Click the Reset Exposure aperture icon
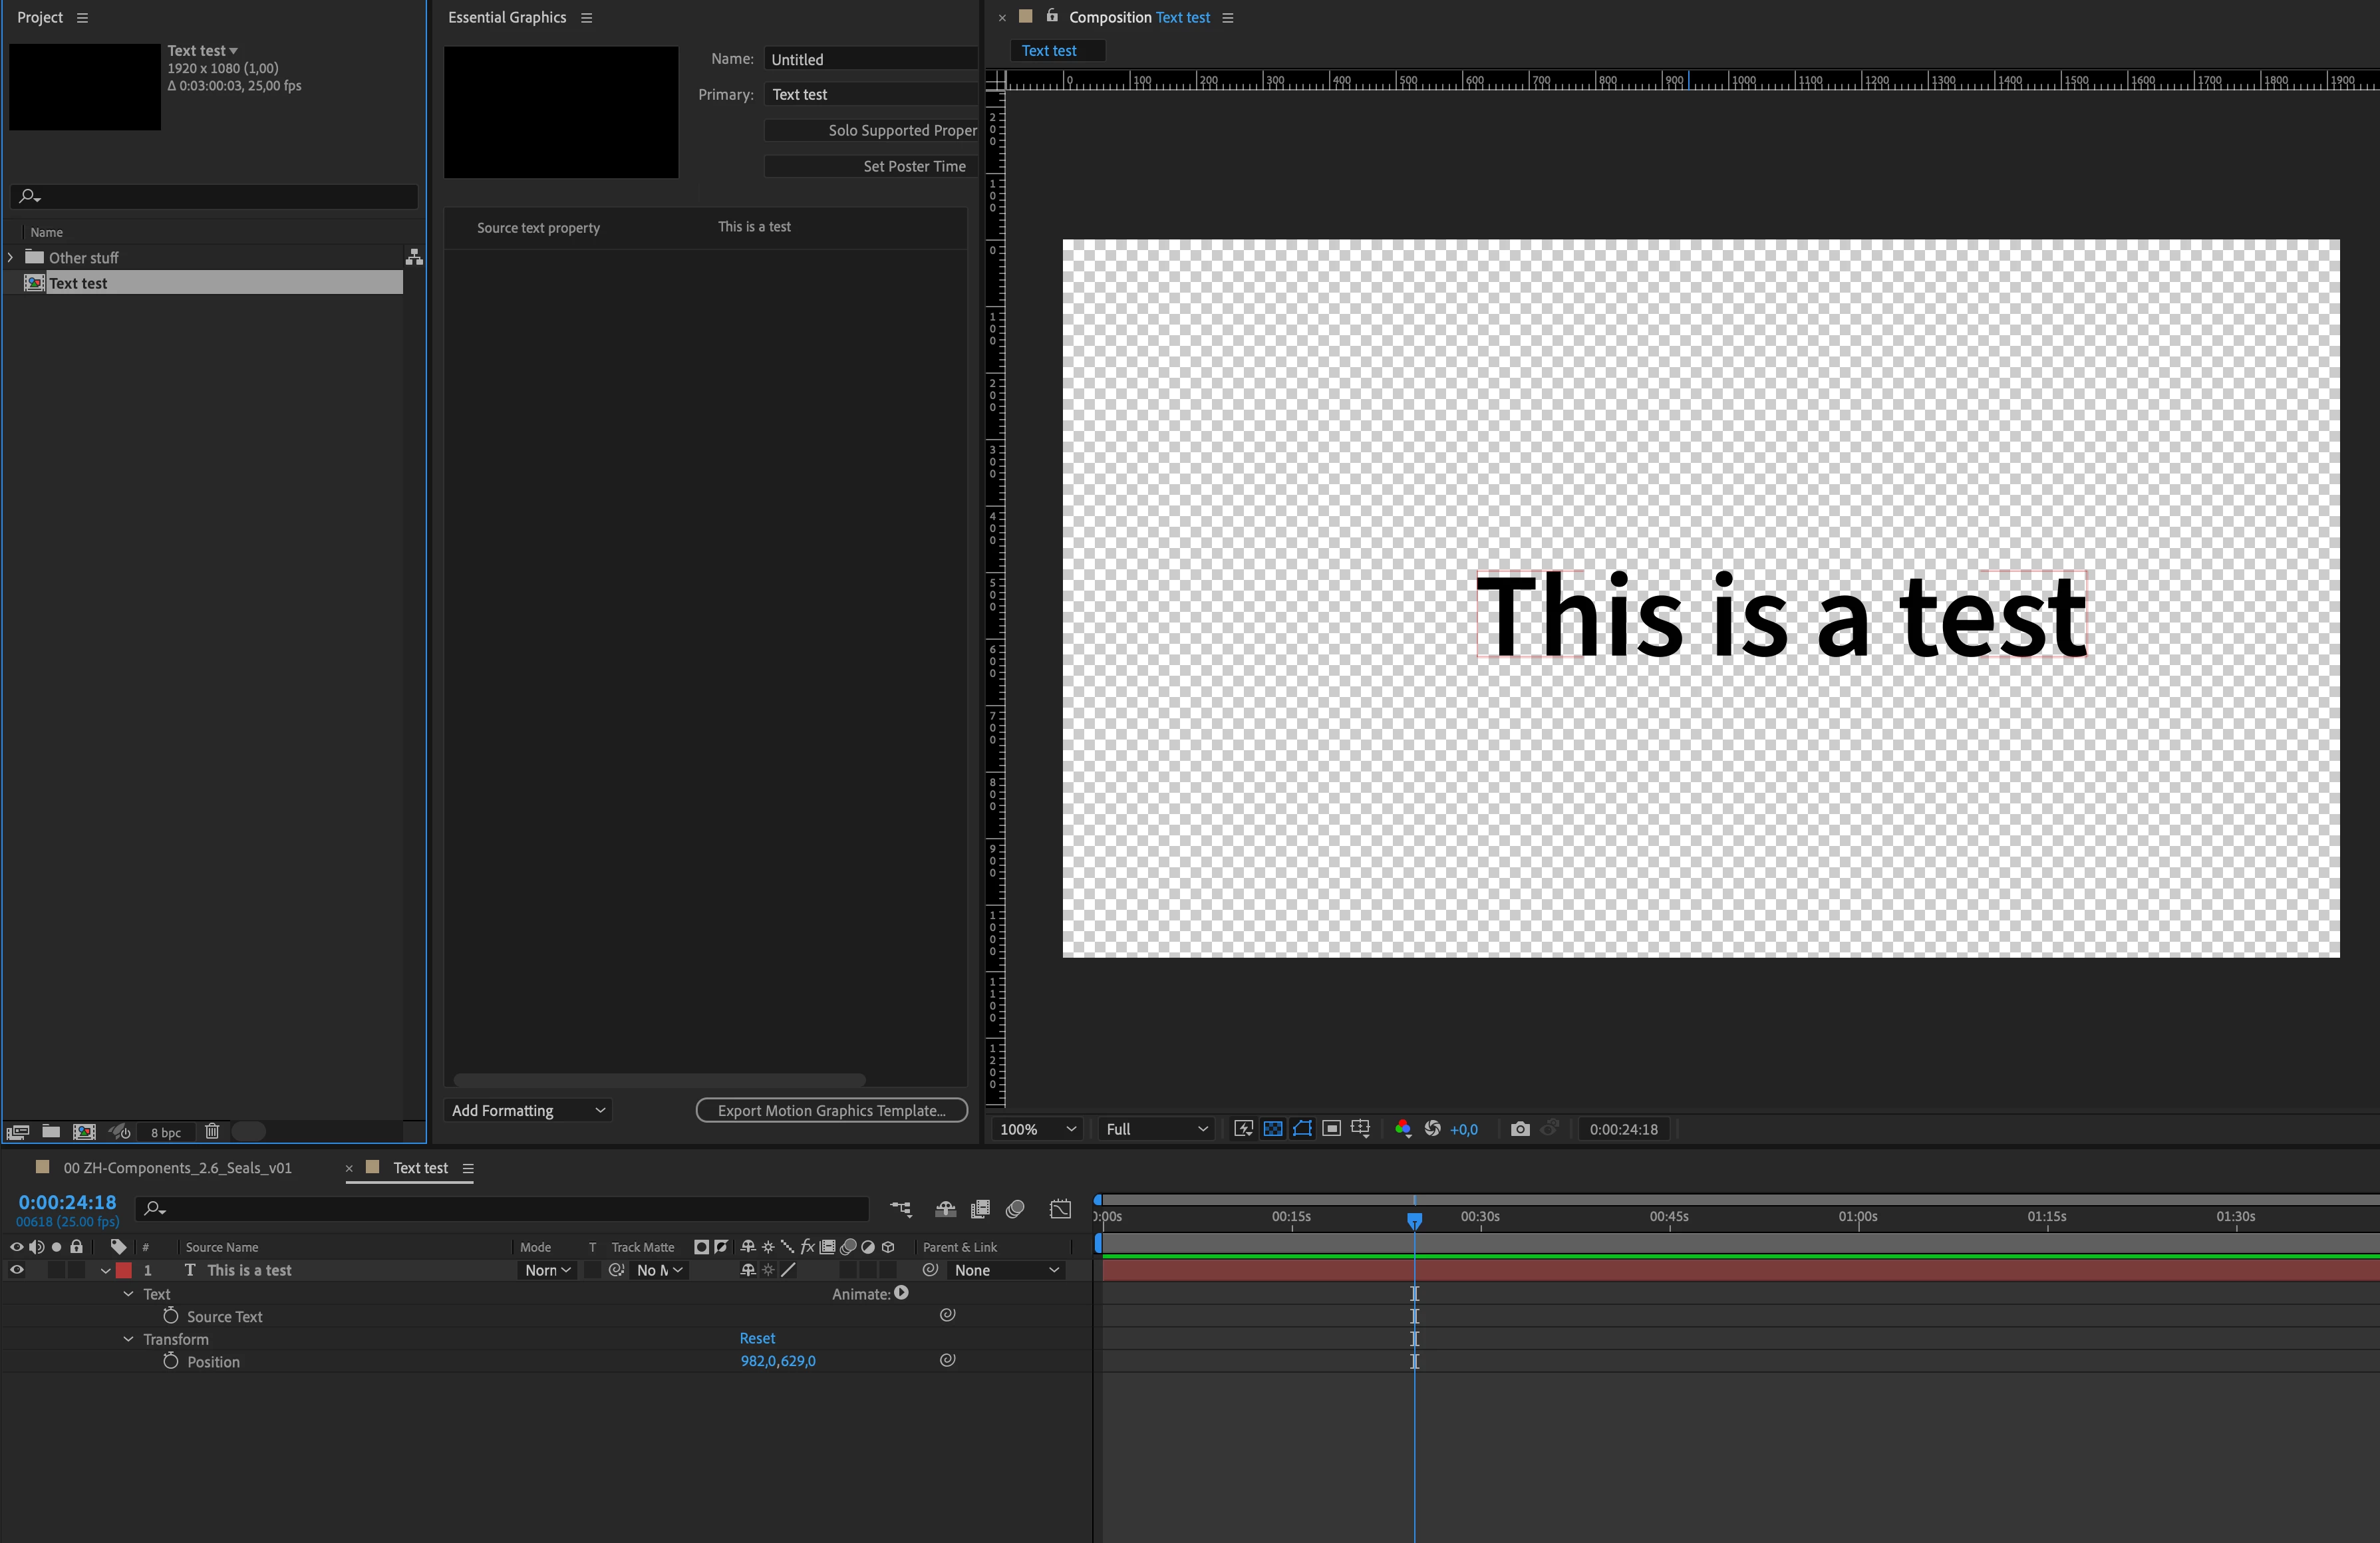 click(1432, 1129)
